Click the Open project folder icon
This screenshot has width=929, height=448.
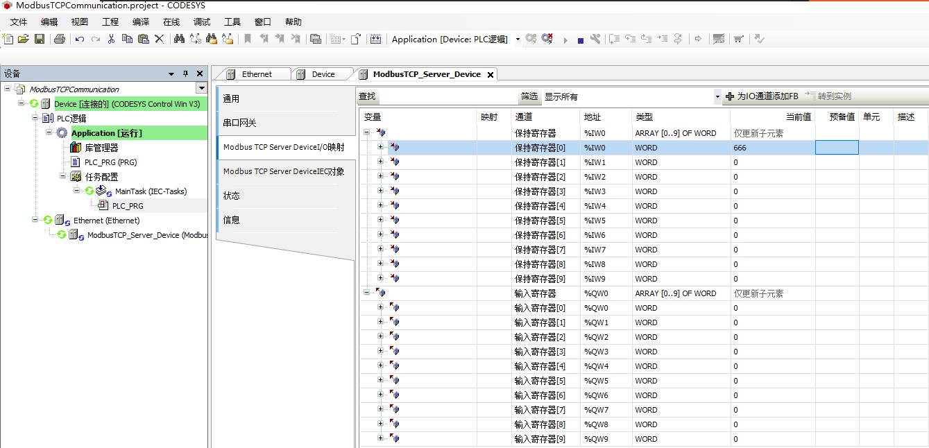[24, 39]
